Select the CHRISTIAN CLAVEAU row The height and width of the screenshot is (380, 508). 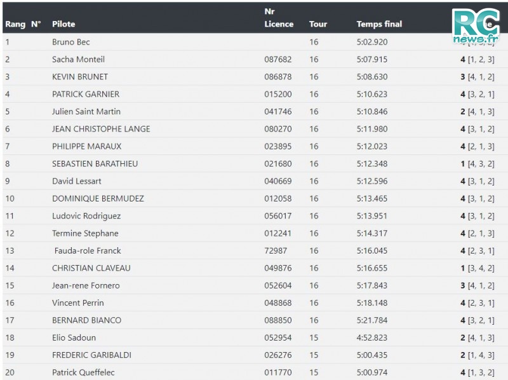[x=255, y=268]
